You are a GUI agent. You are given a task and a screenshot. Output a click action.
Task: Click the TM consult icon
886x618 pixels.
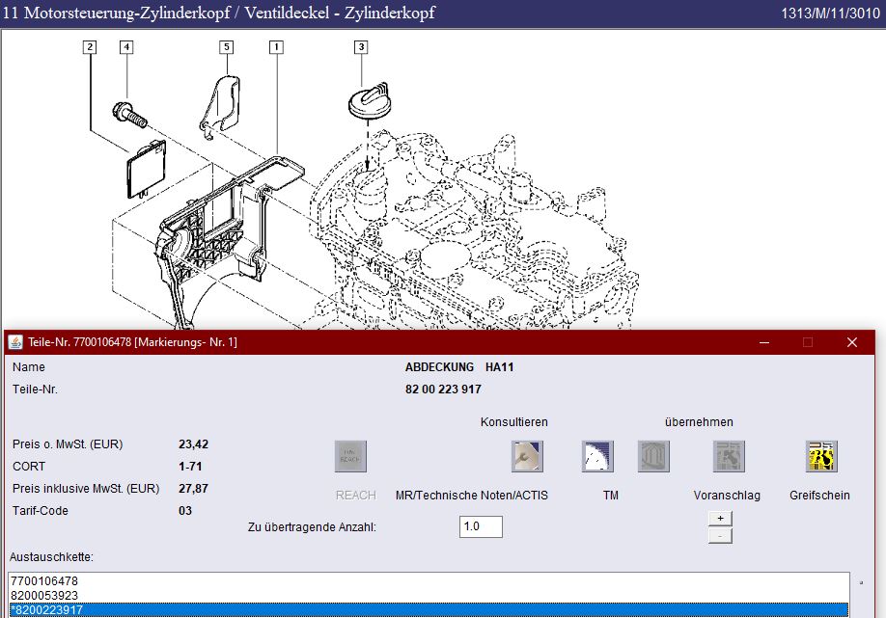(x=597, y=456)
